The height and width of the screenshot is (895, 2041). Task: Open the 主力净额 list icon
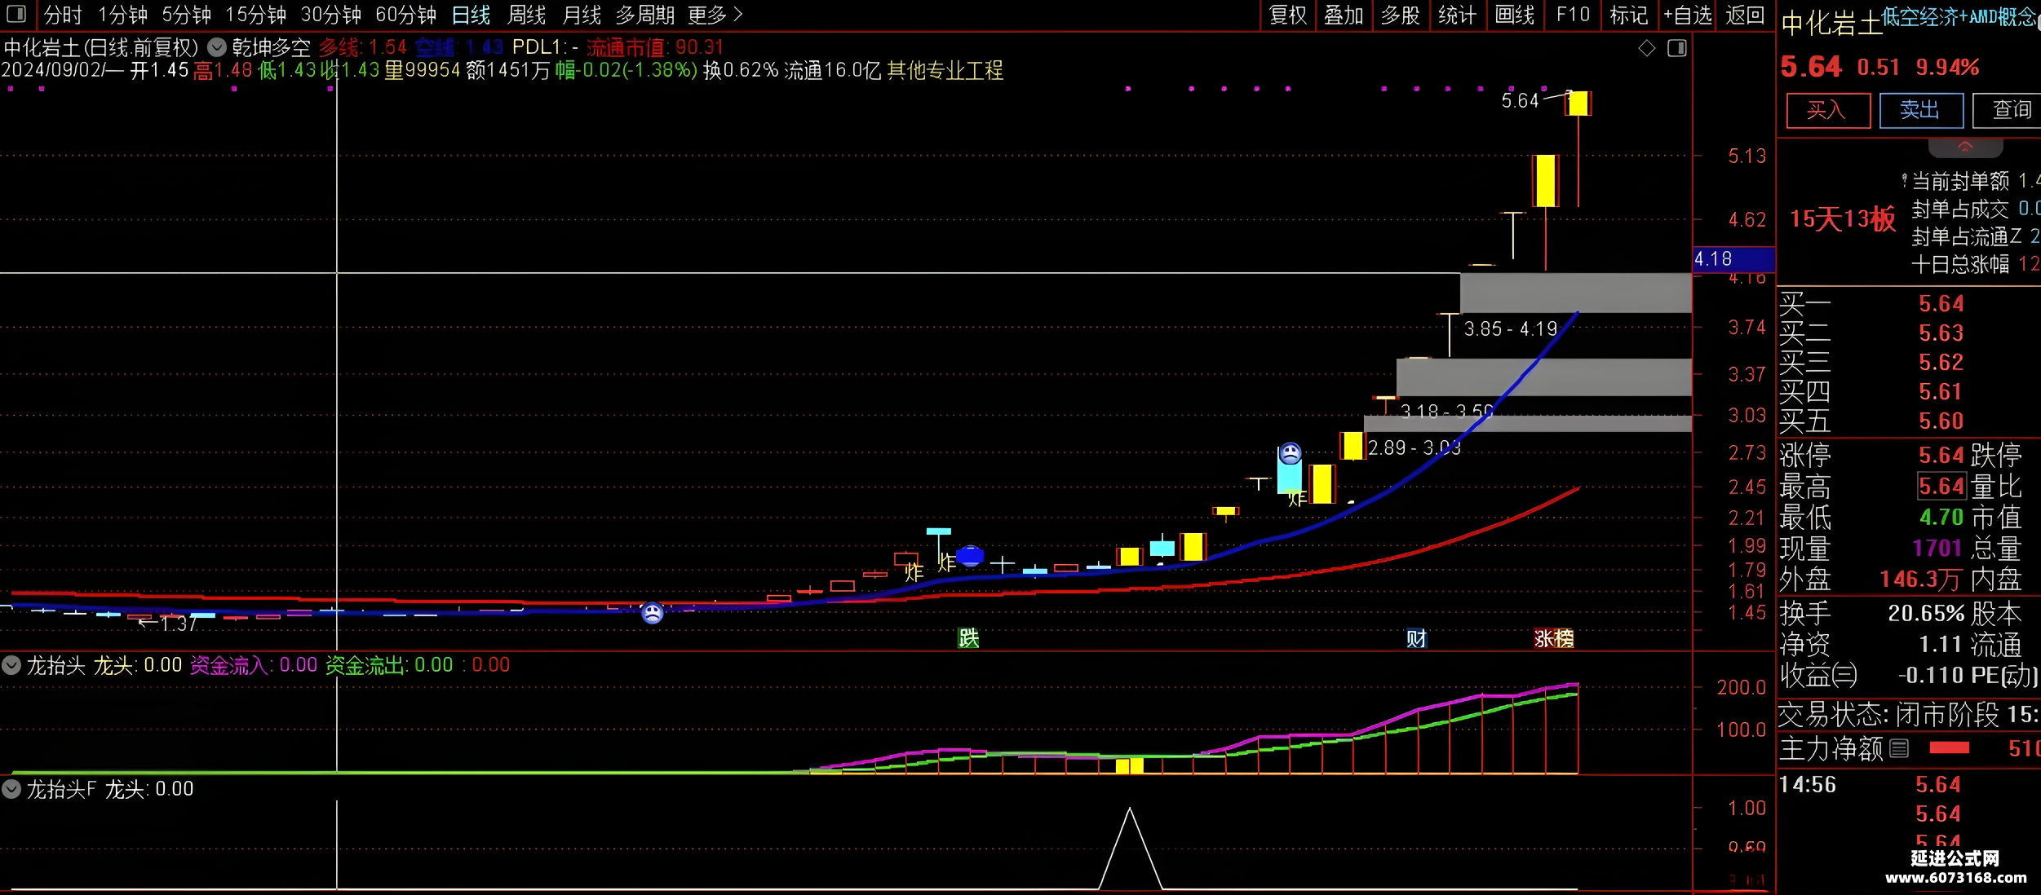click(x=1899, y=748)
